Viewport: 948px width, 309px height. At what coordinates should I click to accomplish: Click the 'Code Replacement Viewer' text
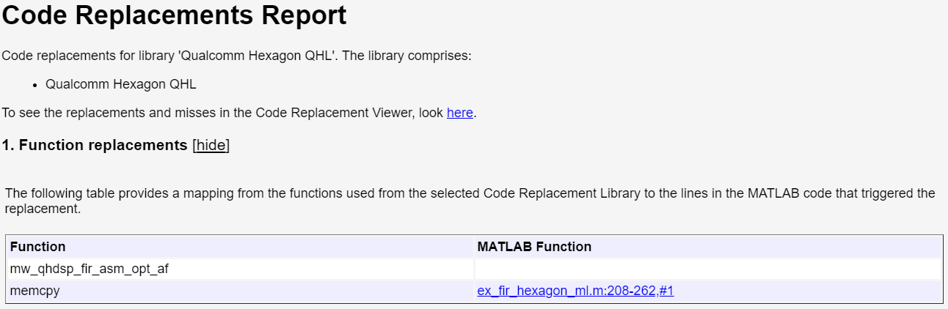[x=324, y=113]
